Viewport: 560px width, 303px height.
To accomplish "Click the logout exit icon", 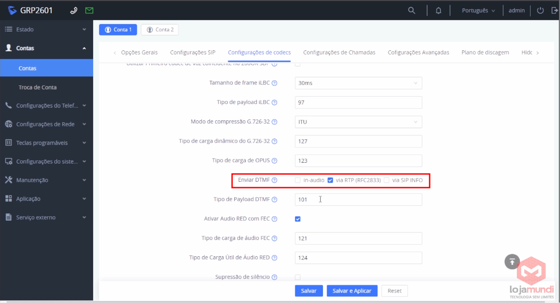I will tap(554, 10).
